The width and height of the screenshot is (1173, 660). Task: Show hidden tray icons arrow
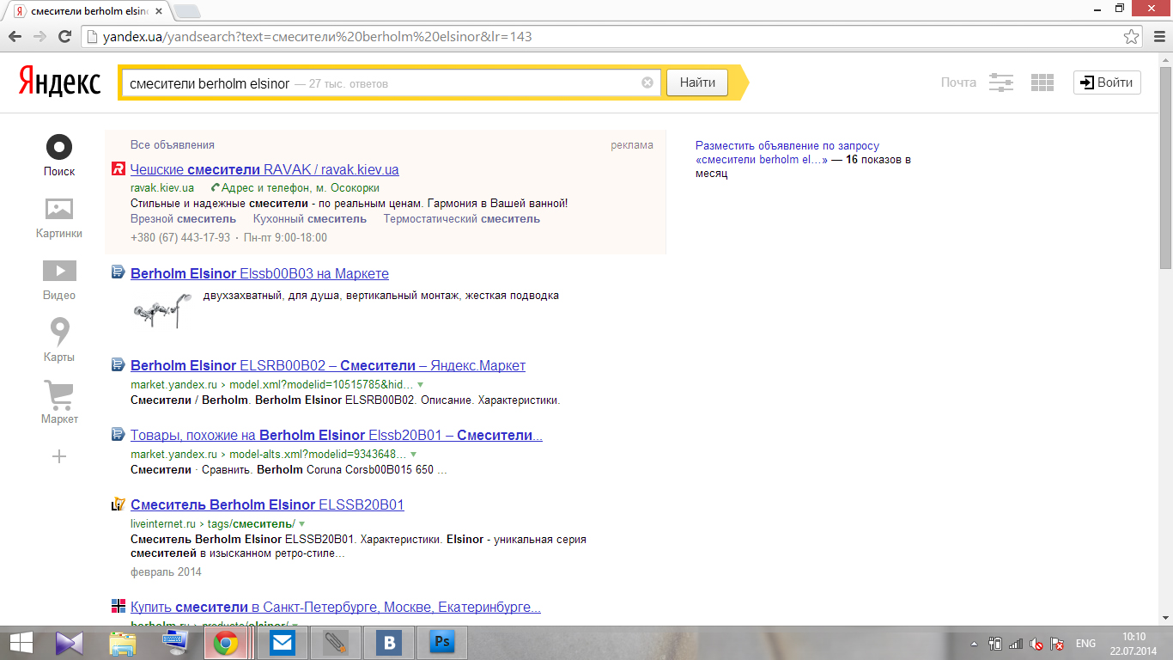click(975, 644)
